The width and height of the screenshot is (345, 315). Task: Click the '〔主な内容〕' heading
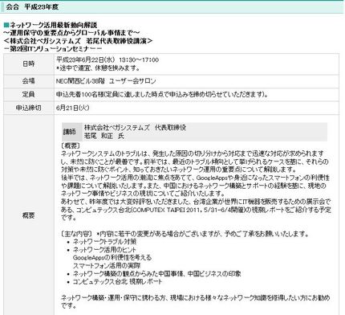pos(77,234)
